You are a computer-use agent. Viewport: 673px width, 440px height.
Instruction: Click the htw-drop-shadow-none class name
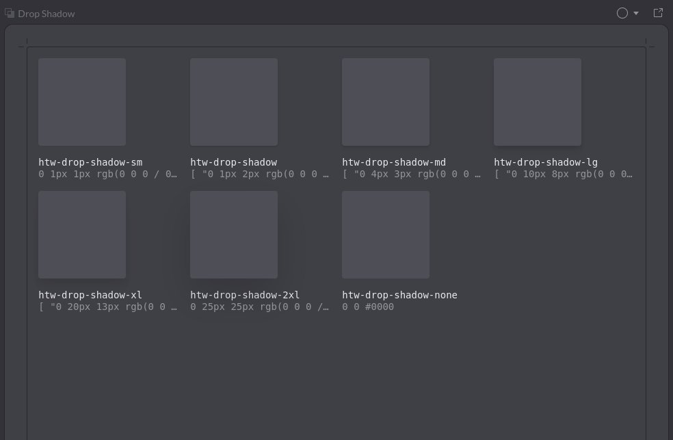(399, 295)
